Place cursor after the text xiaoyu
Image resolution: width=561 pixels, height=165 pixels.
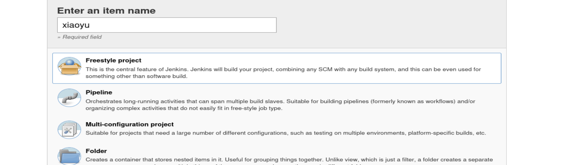pyautogui.click(x=91, y=25)
